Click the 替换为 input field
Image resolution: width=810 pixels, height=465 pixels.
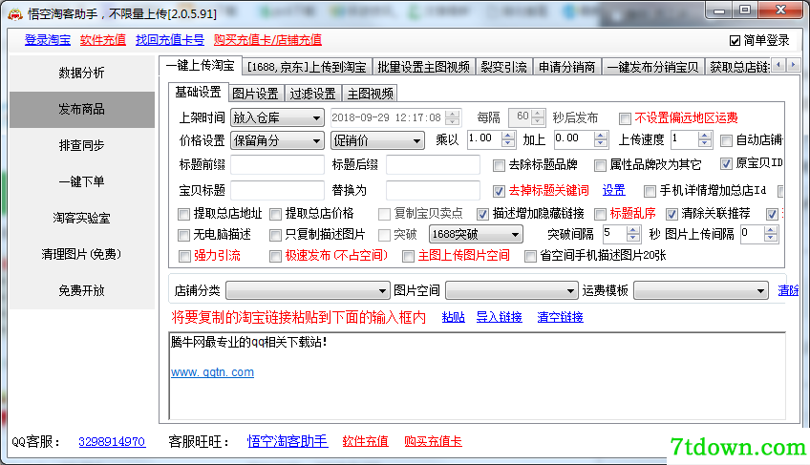[433, 190]
